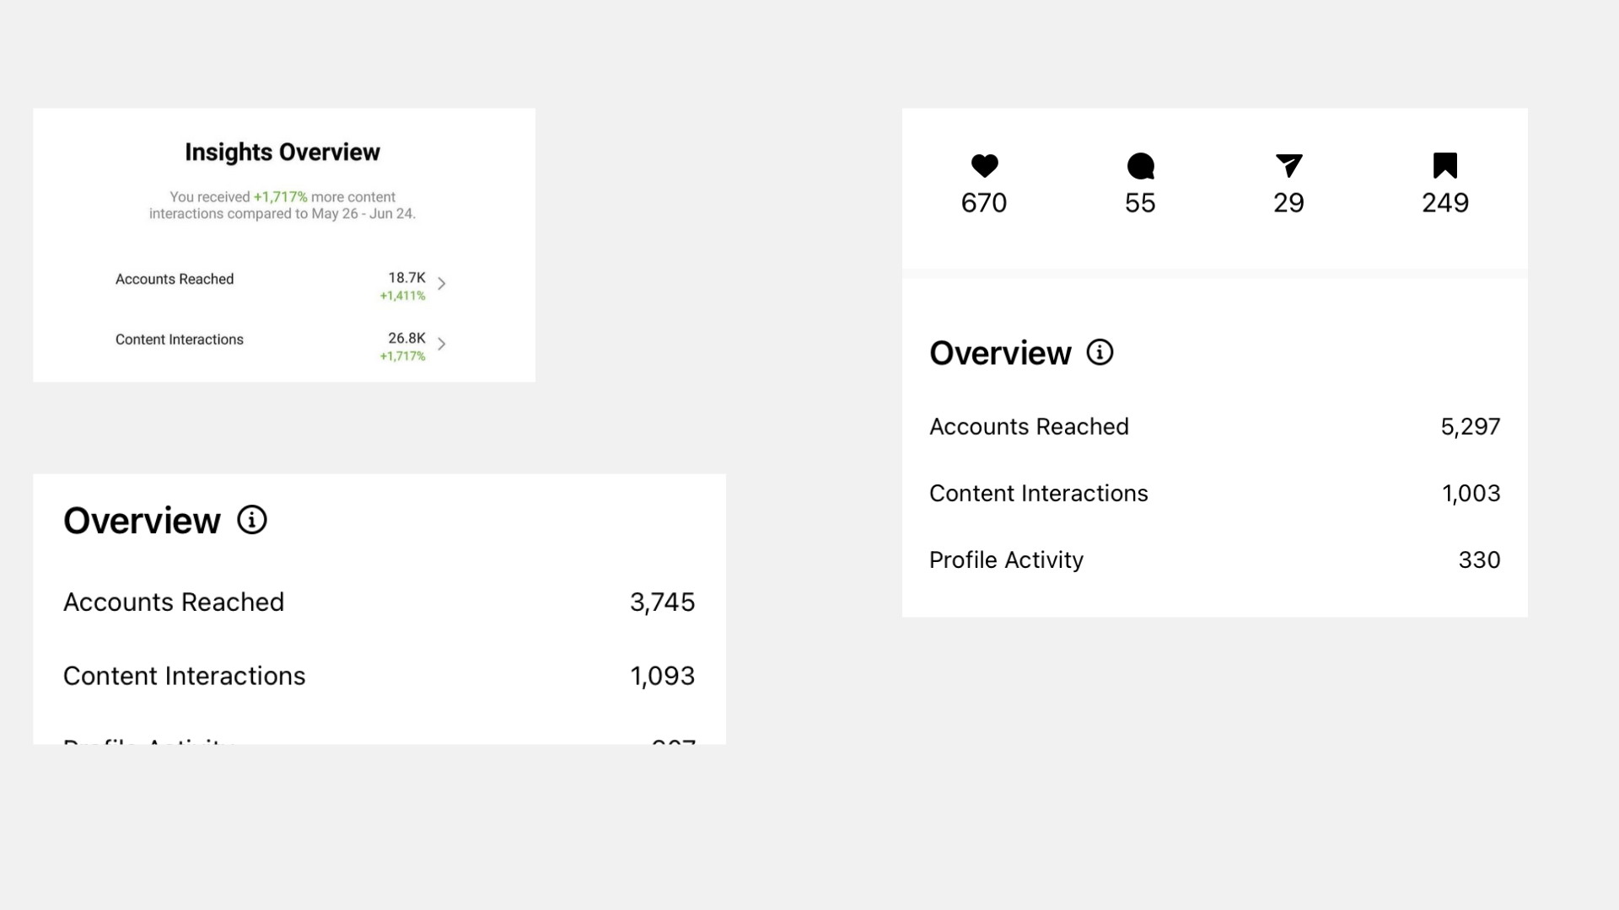Click the 249 saves count
The width and height of the screenshot is (1619, 910).
1445,203
